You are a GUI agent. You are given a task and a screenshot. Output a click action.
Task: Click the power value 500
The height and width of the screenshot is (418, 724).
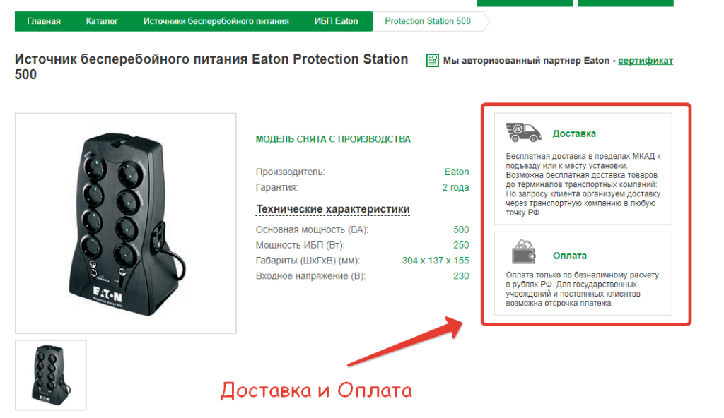coord(461,229)
